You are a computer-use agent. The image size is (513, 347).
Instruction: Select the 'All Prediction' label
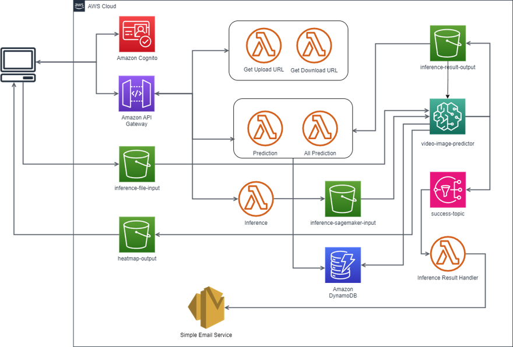[320, 153]
